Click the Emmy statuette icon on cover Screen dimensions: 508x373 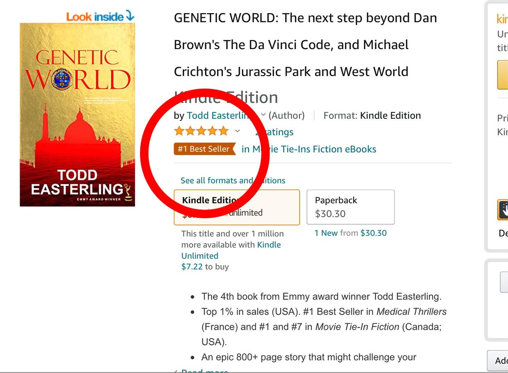pos(129,191)
